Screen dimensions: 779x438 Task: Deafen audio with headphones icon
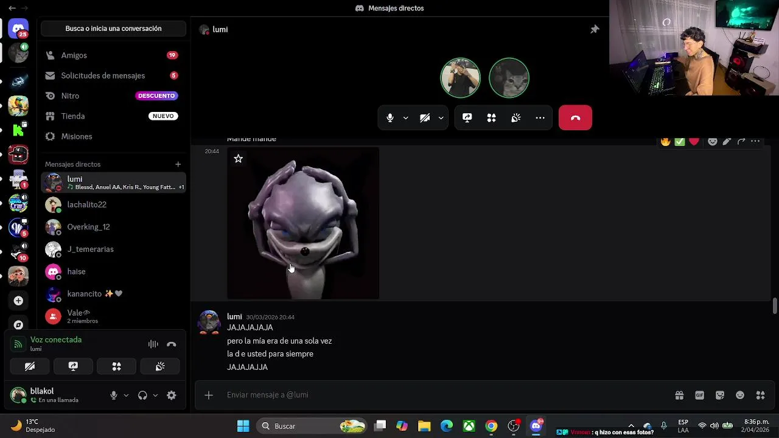click(142, 395)
